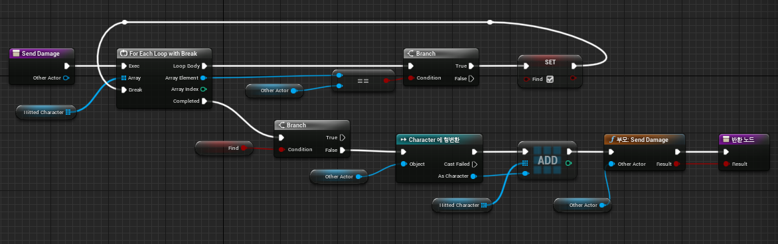Click the Array Element output pin
This screenshot has width=778, height=244.
click(203, 78)
